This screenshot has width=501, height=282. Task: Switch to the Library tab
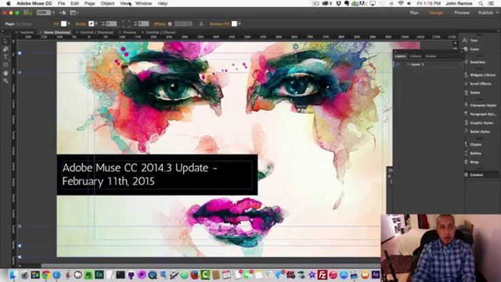click(x=415, y=57)
